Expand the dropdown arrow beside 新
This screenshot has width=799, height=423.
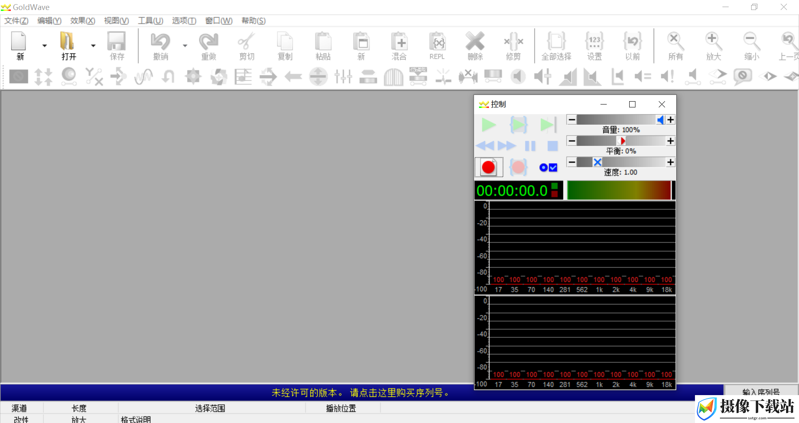(45, 46)
